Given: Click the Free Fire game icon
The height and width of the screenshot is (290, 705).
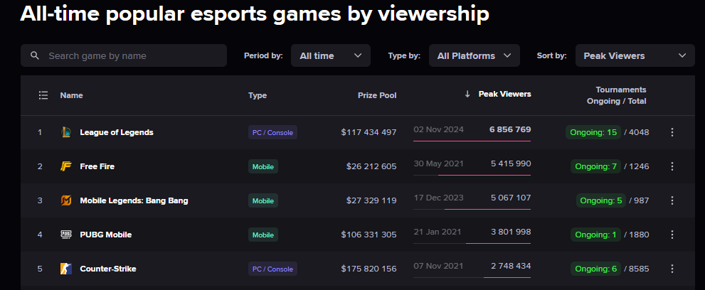Looking at the screenshot, I should [66, 166].
